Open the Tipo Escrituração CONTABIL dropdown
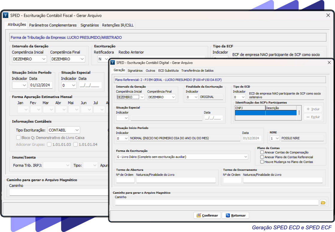 77,130
